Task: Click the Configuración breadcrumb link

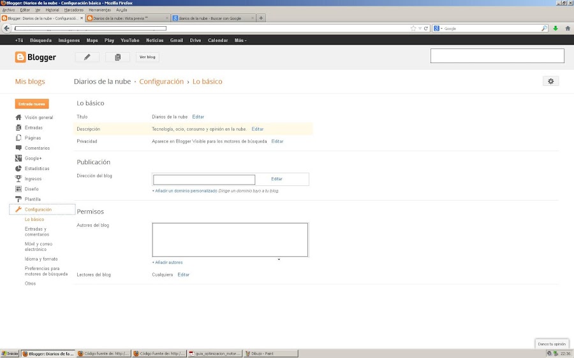Action: click(161, 82)
